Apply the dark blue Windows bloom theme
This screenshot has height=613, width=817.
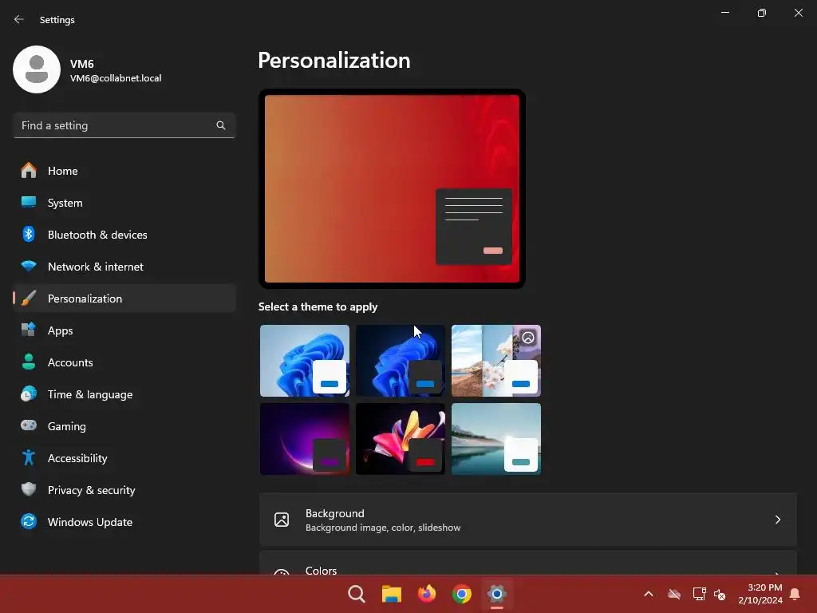coord(401,361)
